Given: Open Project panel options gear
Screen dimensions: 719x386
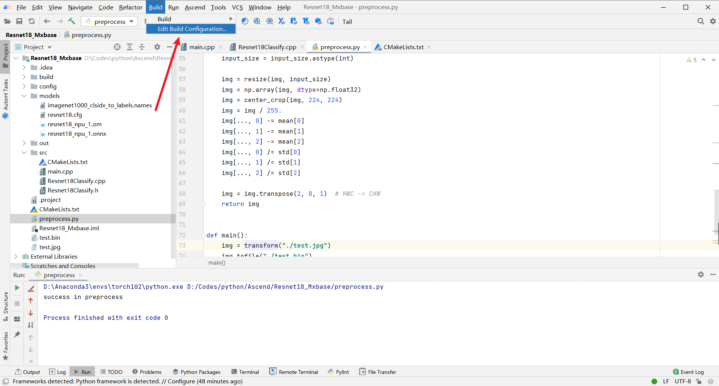Looking at the screenshot, I should 157,47.
